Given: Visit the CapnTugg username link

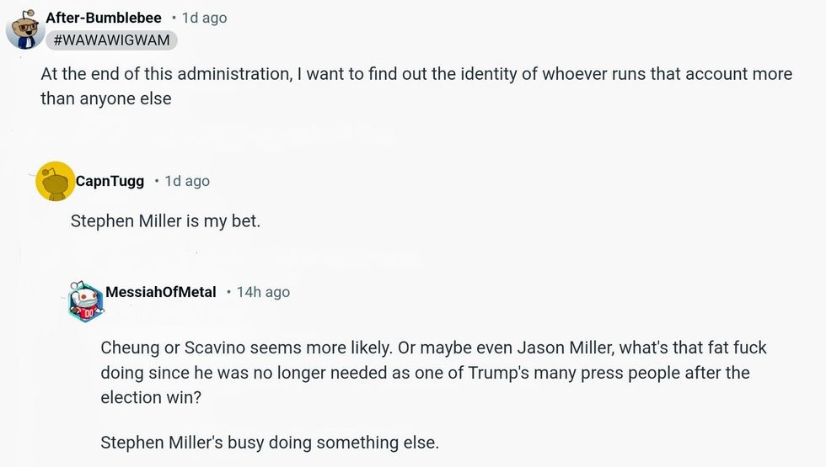Looking at the screenshot, I should (x=110, y=181).
